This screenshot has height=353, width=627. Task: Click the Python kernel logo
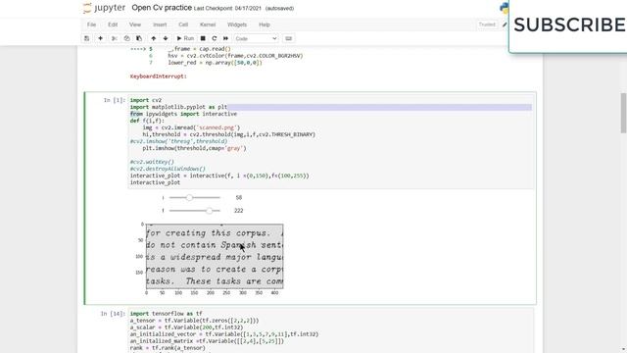(x=504, y=8)
